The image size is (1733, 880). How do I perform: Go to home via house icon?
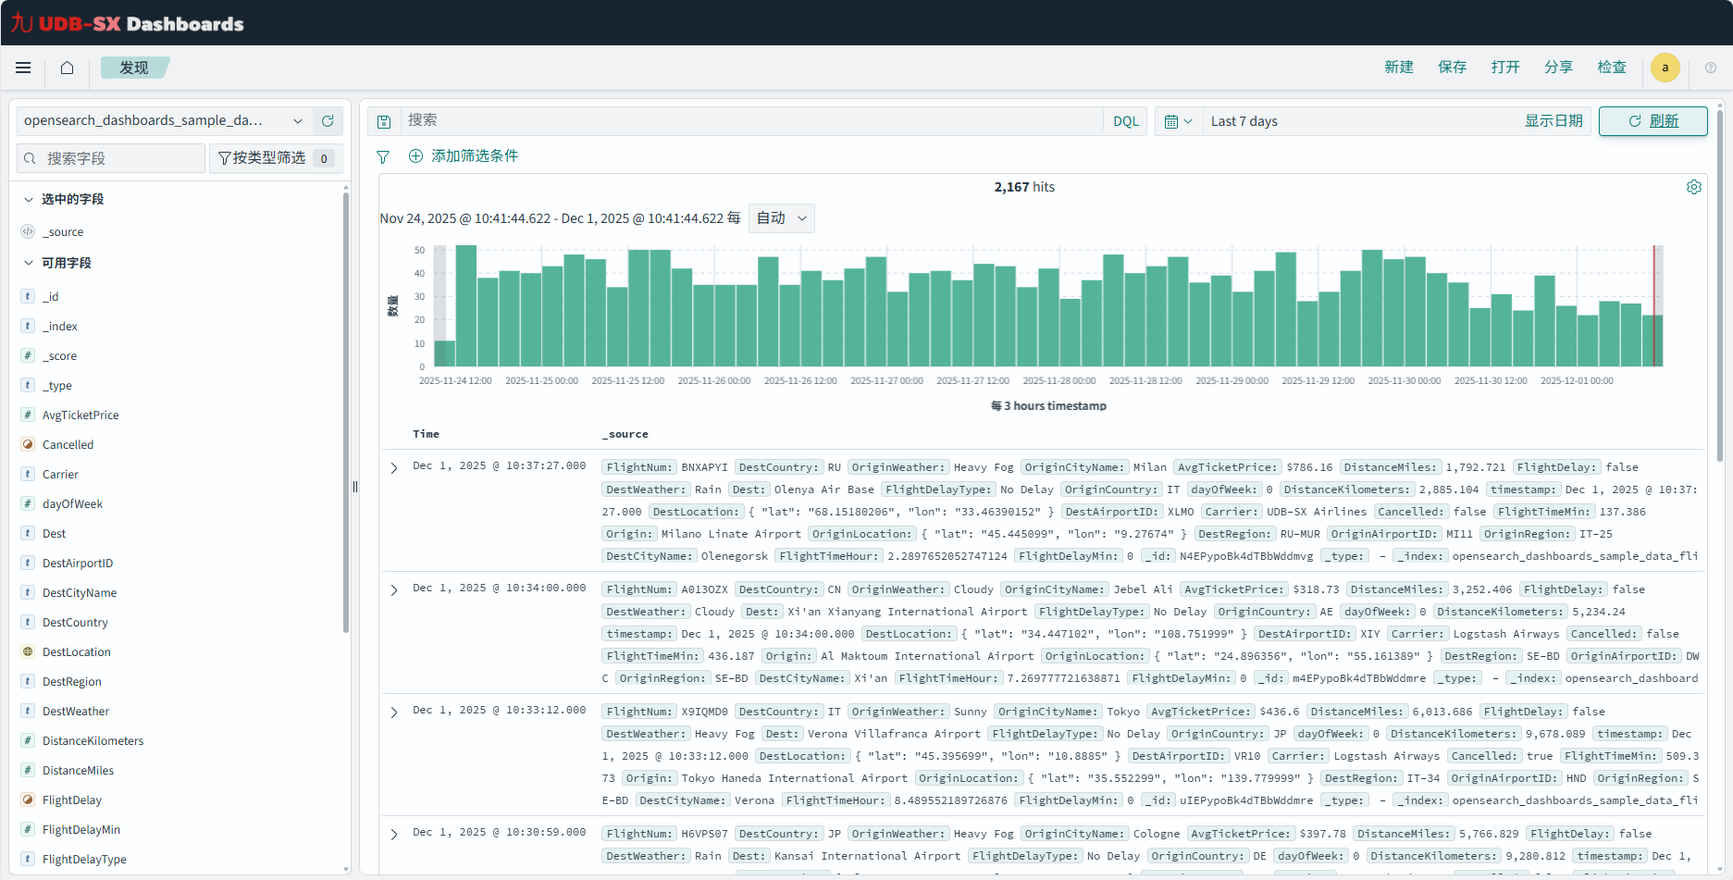(x=67, y=68)
